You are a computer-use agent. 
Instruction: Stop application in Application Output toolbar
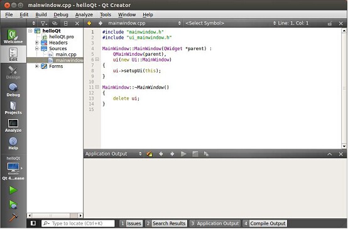tap(195, 154)
